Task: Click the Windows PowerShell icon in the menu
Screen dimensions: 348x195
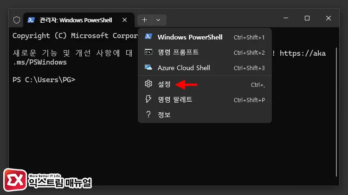Action: (148, 37)
